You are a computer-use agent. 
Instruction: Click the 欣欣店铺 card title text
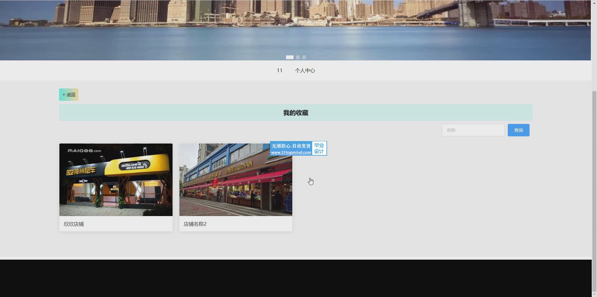click(x=74, y=224)
